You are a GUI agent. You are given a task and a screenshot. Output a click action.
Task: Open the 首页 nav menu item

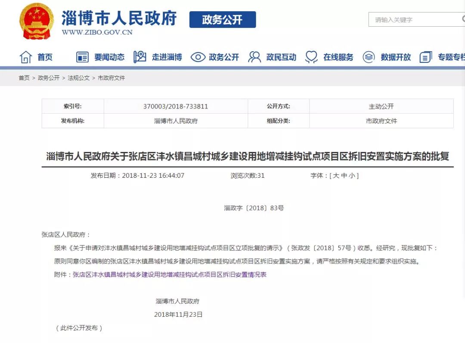click(45, 57)
